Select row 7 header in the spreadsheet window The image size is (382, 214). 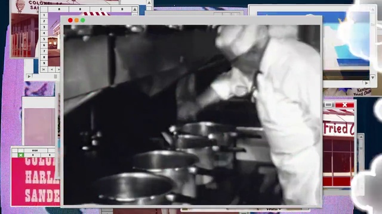pos(44,51)
